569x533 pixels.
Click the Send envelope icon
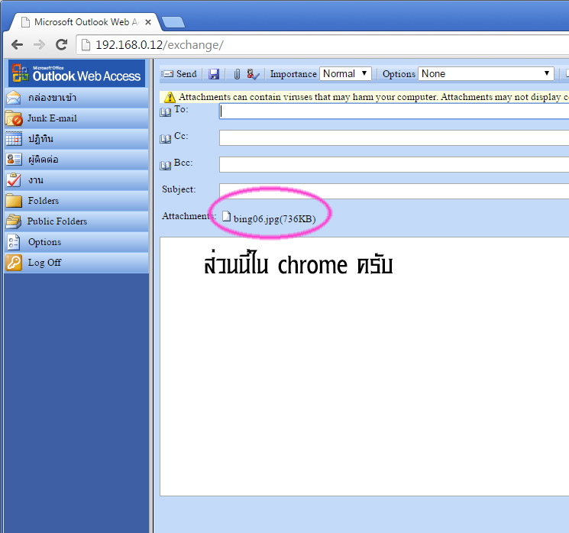pyautogui.click(x=168, y=74)
